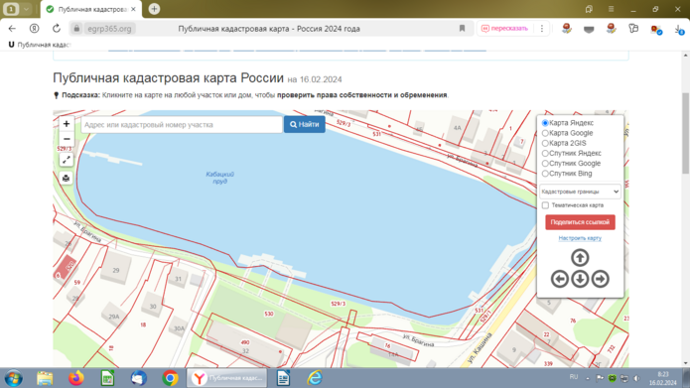Open system tray volume icon

[636, 378]
